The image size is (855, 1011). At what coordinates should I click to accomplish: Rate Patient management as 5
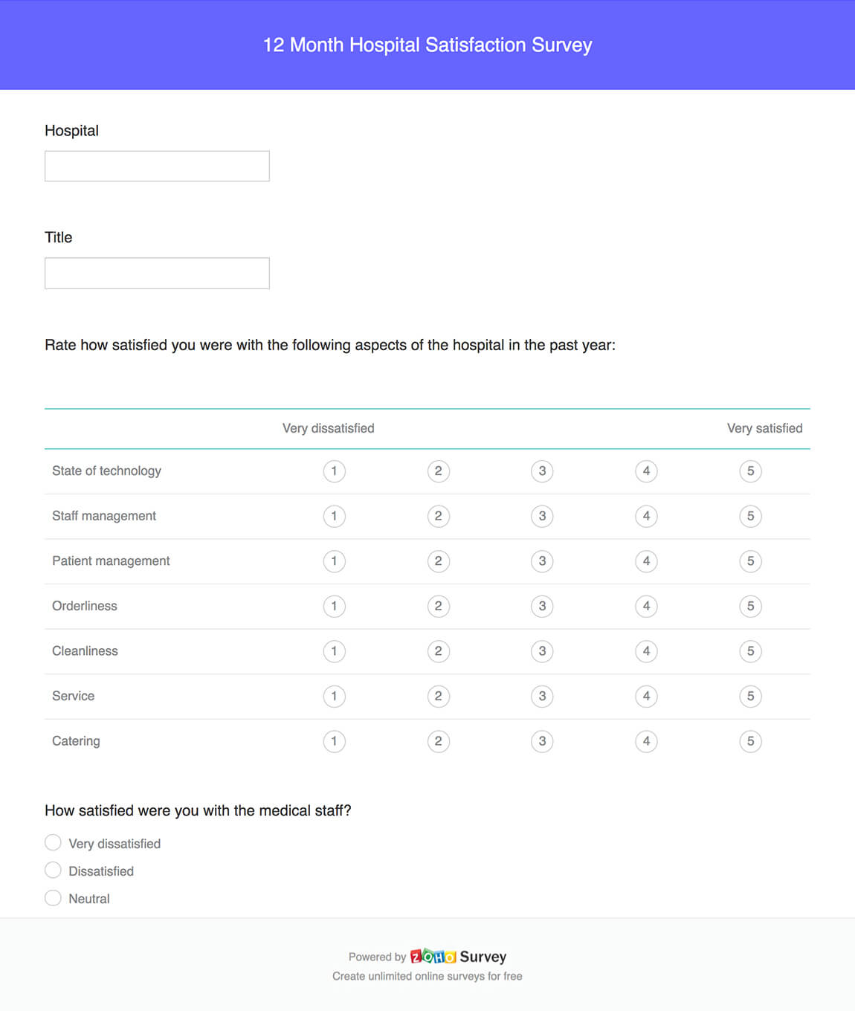750,561
